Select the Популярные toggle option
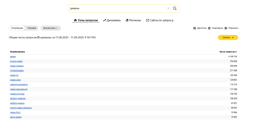Image resolution: width=262 pixels, height=120 pixels. tap(17, 28)
